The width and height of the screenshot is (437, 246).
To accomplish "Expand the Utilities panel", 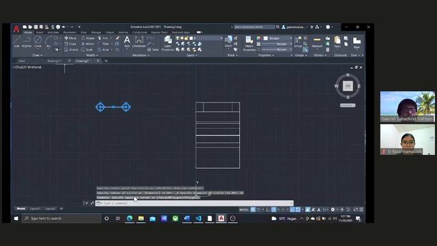I will tap(320, 55).
